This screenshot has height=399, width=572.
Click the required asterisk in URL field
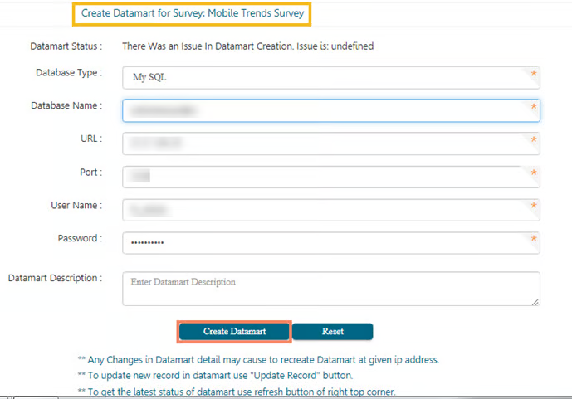point(533,142)
